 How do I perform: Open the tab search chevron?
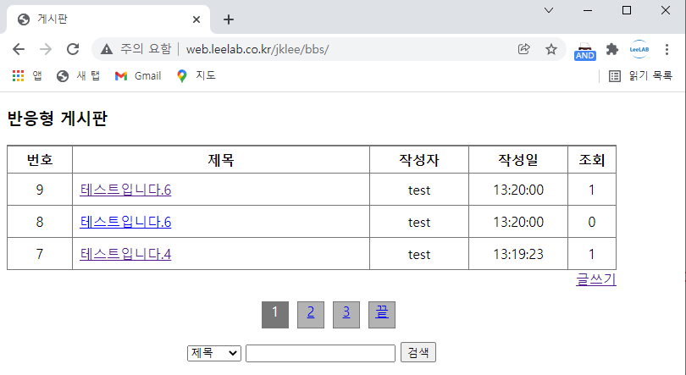pyautogui.click(x=549, y=10)
